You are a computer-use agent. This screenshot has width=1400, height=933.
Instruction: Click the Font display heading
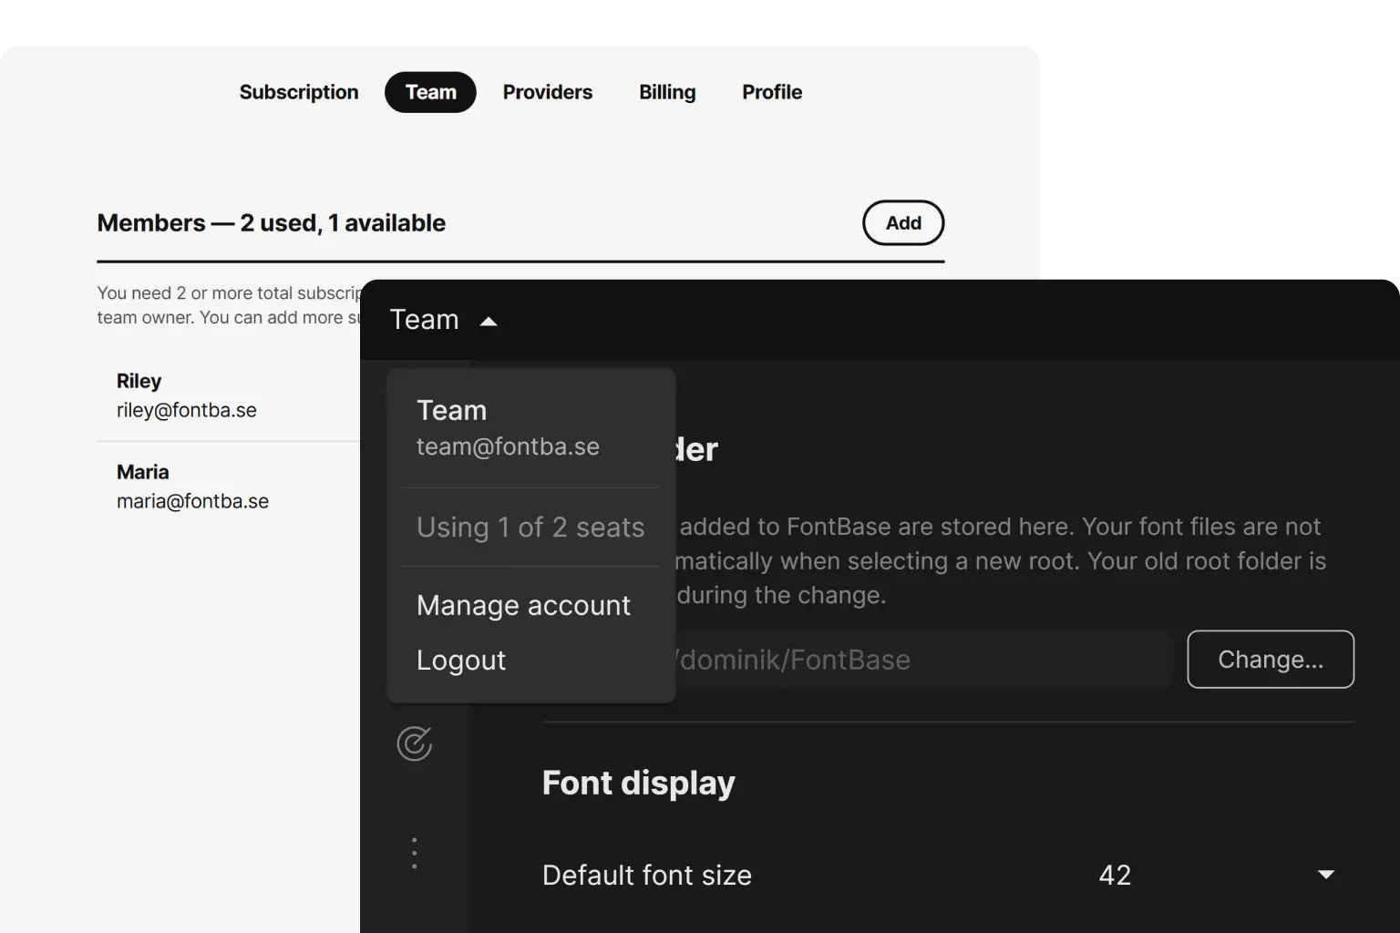click(638, 783)
